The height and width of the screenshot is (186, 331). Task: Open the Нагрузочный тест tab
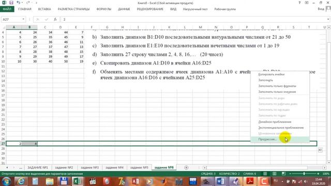pos(195,9)
